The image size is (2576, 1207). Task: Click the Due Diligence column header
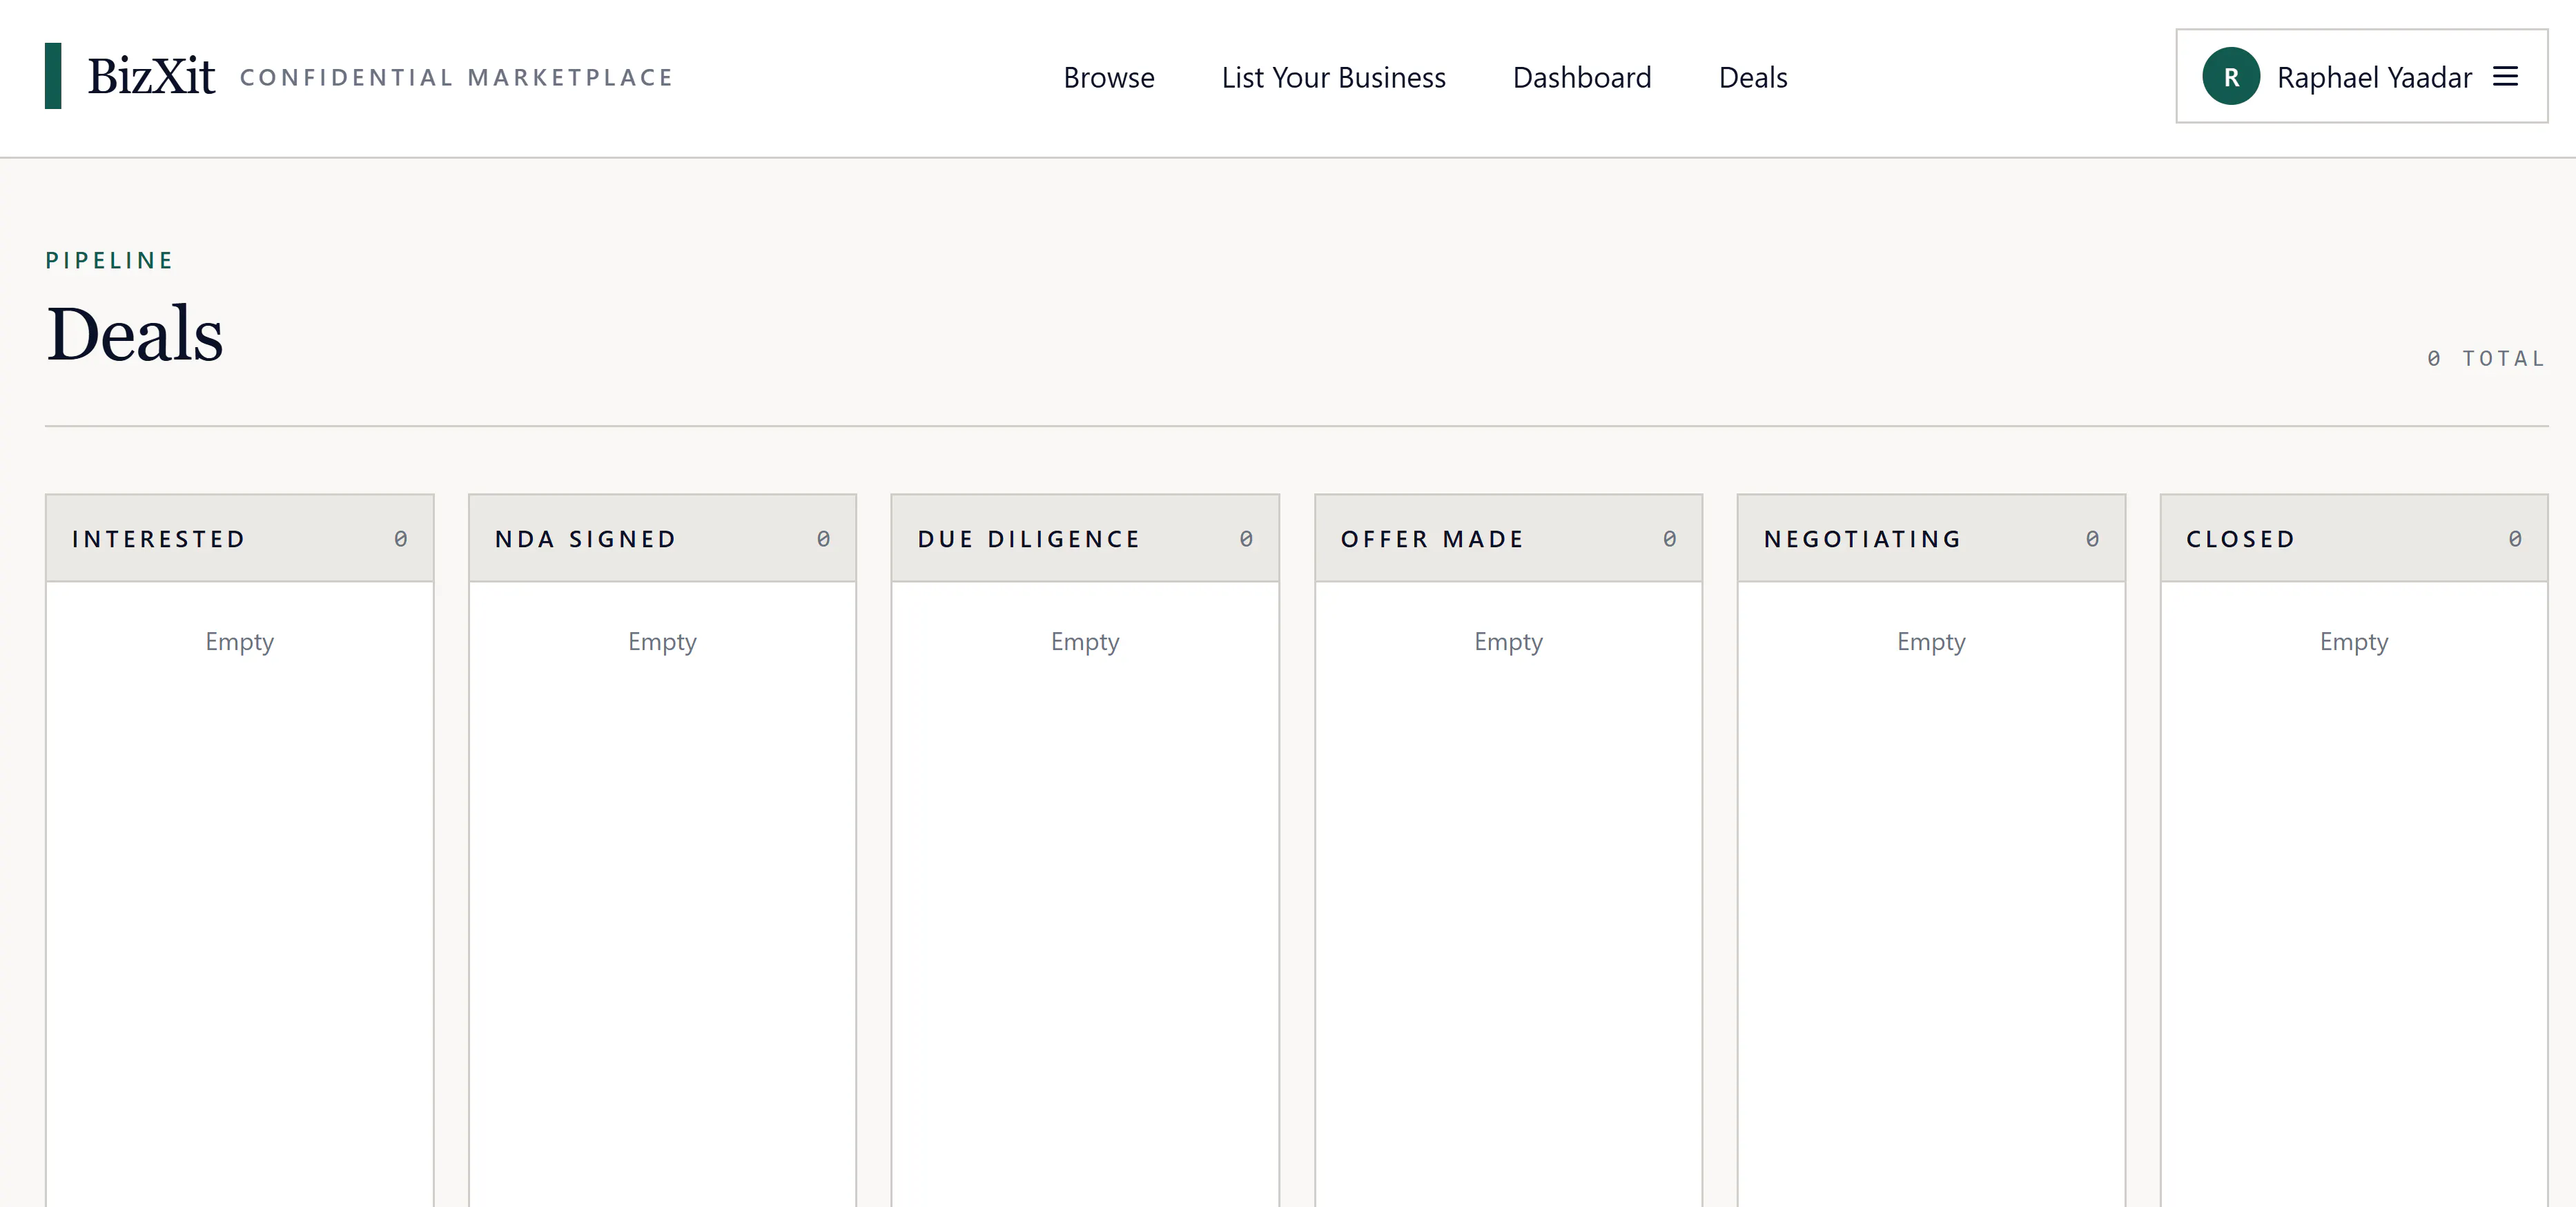coord(1085,538)
